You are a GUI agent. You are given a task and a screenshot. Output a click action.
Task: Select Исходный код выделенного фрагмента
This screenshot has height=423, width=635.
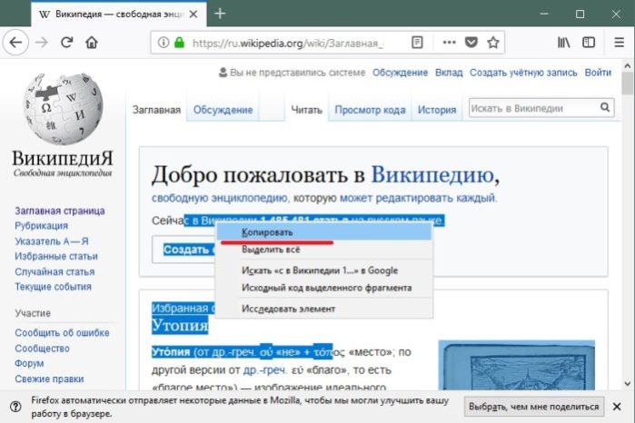324,288
